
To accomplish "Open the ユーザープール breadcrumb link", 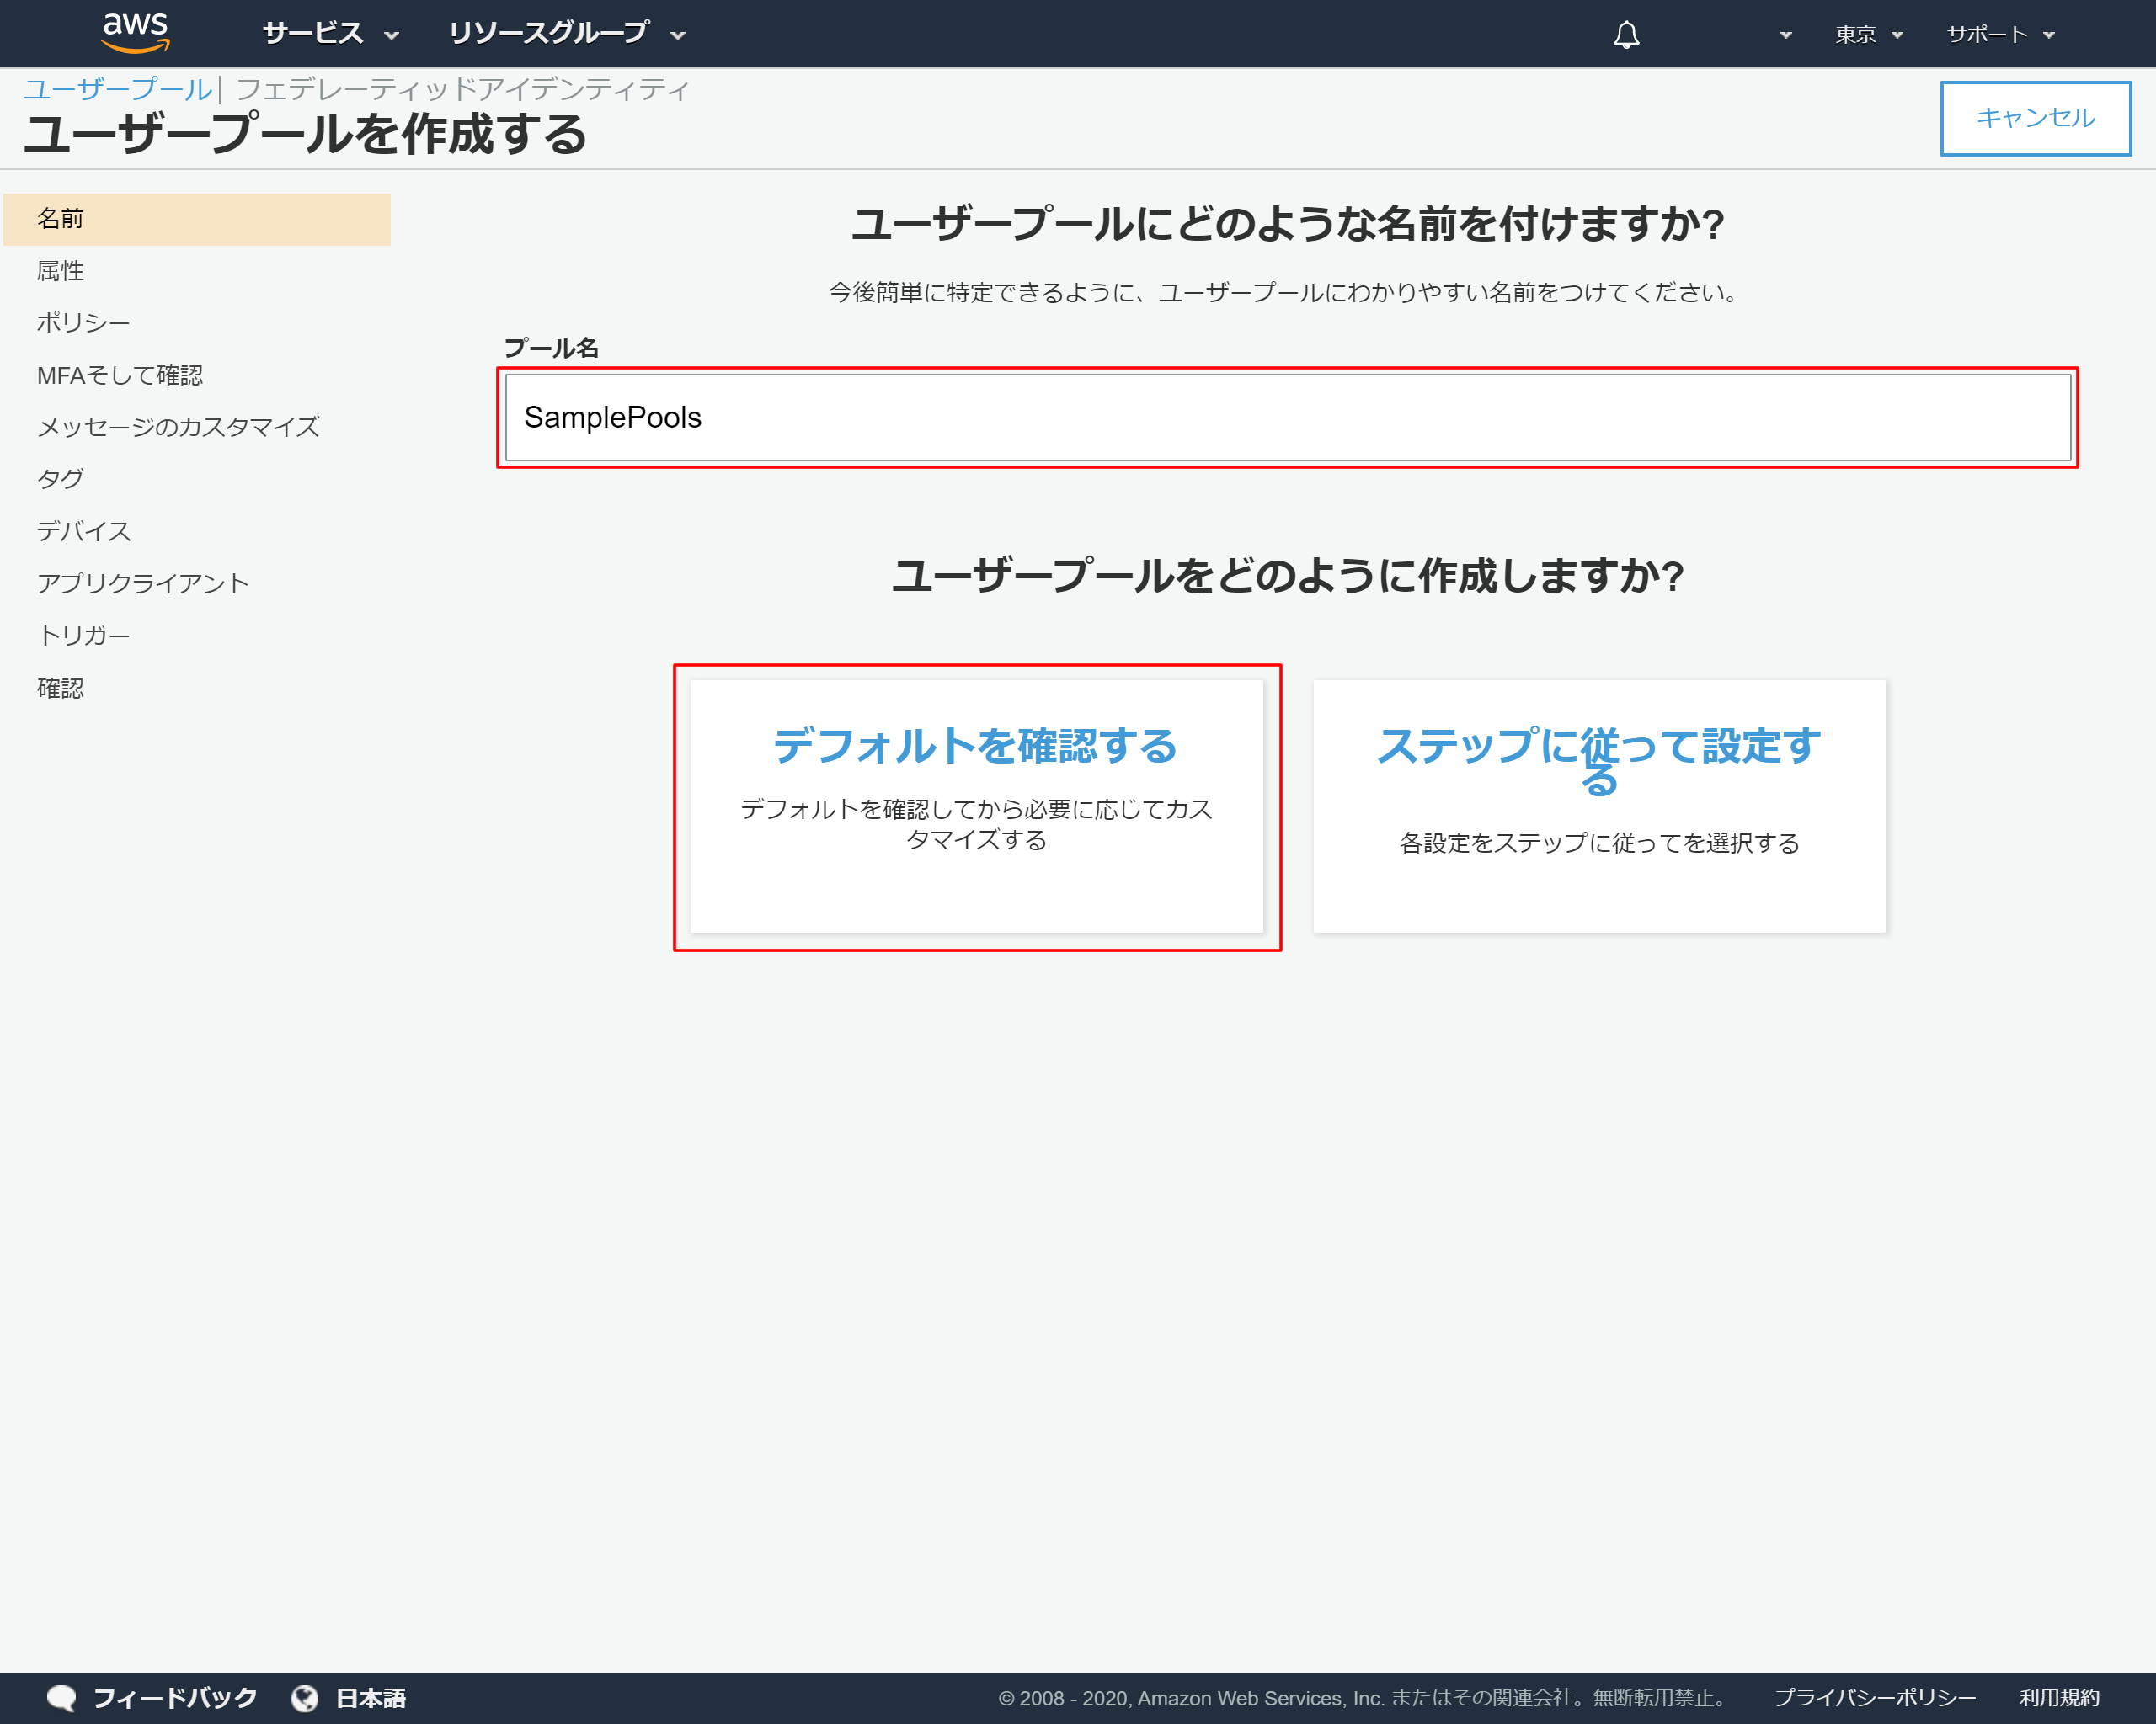I will (118, 90).
